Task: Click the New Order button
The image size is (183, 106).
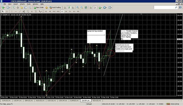Action: coord(39,8)
